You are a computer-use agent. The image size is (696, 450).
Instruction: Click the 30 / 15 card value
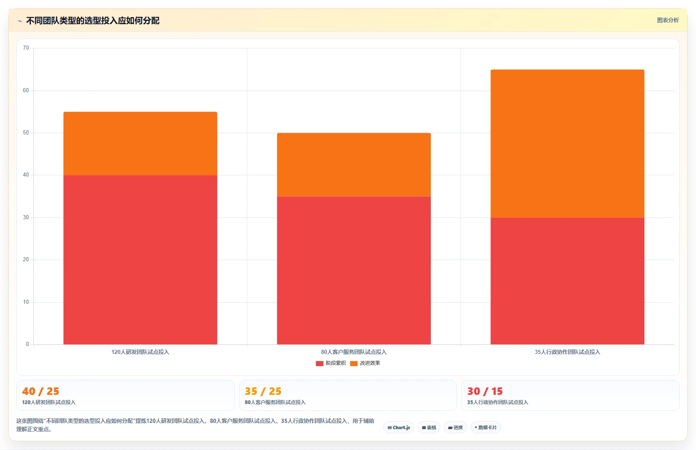(x=485, y=391)
